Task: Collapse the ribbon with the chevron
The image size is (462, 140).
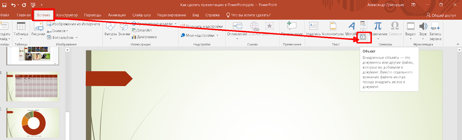Action: click(458, 44)
